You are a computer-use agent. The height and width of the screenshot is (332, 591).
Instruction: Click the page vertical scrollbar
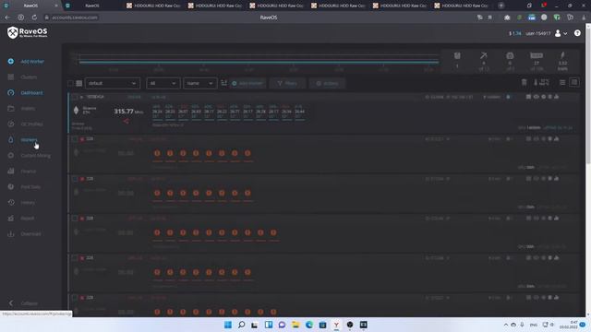pyautogui.click(x=588, y=94)
